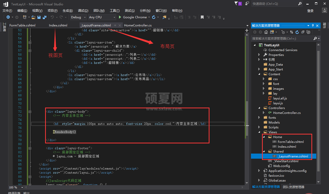This screenshot has height=194, width=329.
Task: Select _ViewStart.cshtml file
Action: point(286,161)
